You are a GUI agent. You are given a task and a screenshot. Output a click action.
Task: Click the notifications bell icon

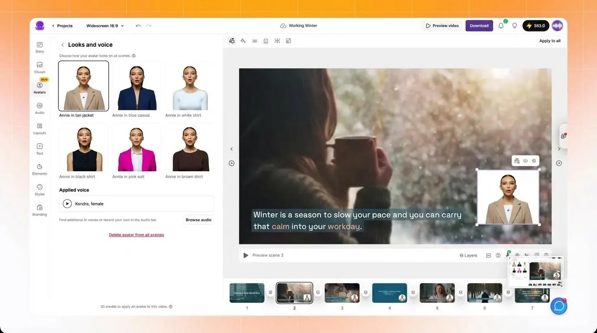point(501,26)
